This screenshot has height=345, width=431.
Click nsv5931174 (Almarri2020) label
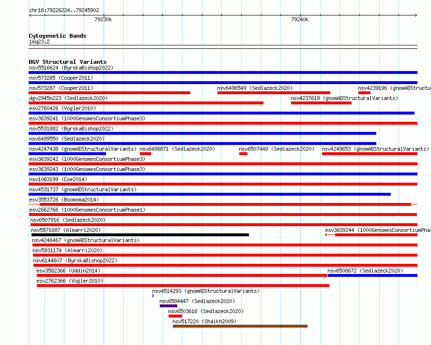67,250
